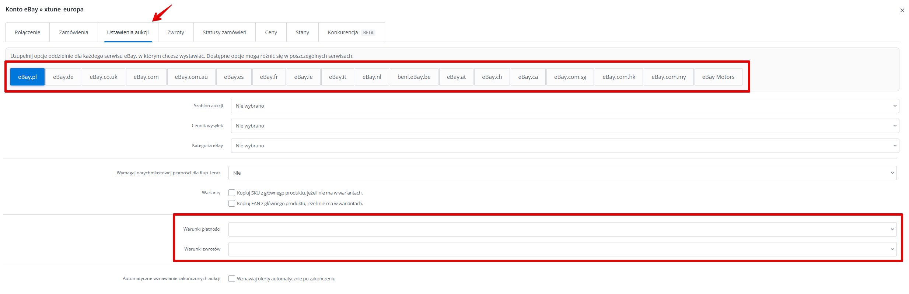Switch to the Statusy zamówień tab
This screenshot has width=909, height=294.
pos(224,32)
